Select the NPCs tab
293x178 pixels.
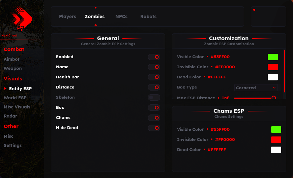click(x=121, y=17)
